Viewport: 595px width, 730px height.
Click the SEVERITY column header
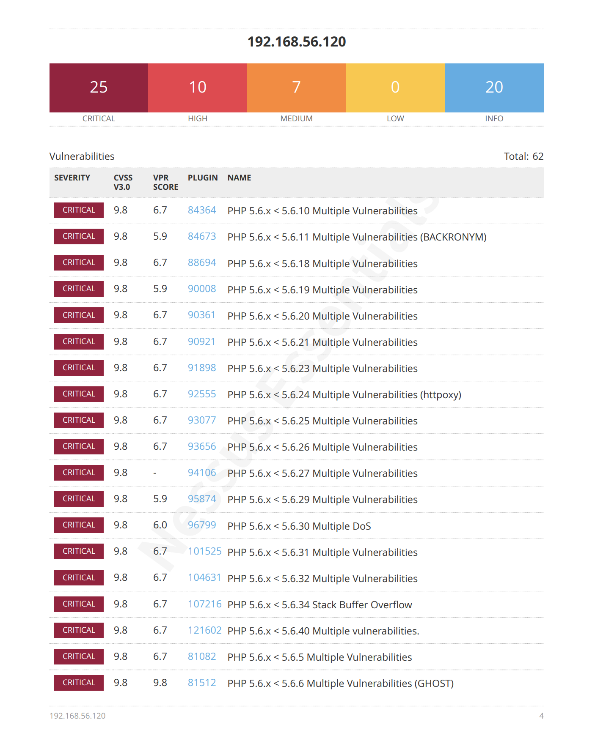pos(72,178)
